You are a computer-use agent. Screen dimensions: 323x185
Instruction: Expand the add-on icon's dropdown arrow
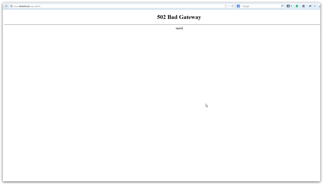(x=315, y=6)
